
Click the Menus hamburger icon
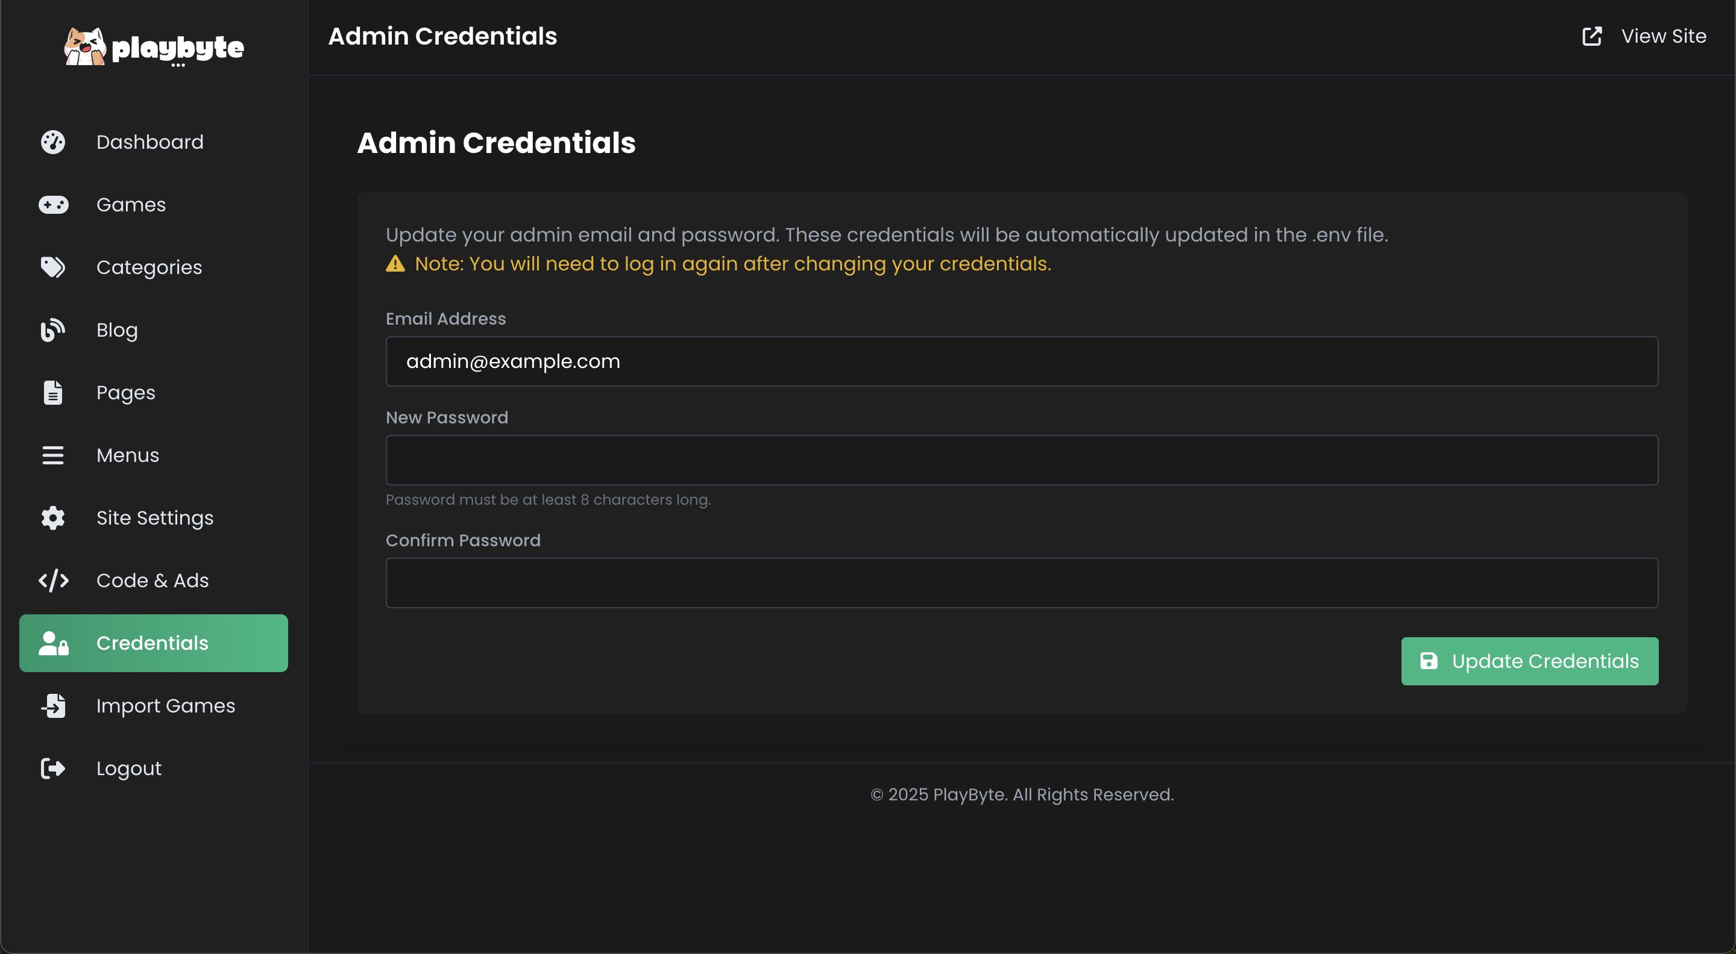52,455
